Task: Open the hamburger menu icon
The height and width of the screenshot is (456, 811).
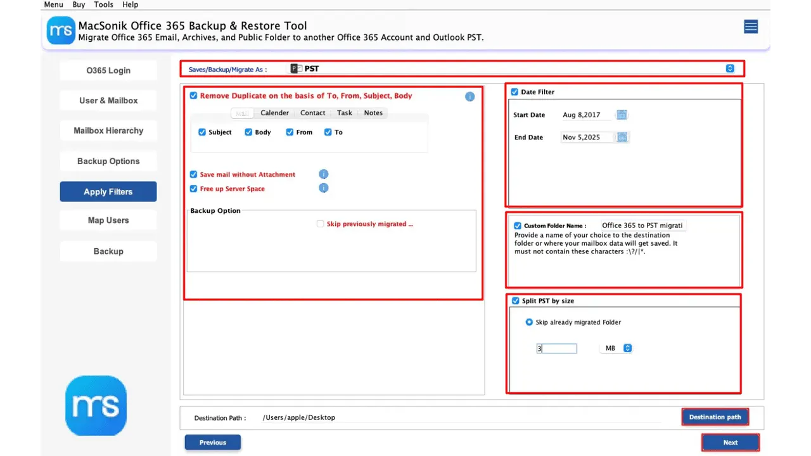Action: point(751,27)
